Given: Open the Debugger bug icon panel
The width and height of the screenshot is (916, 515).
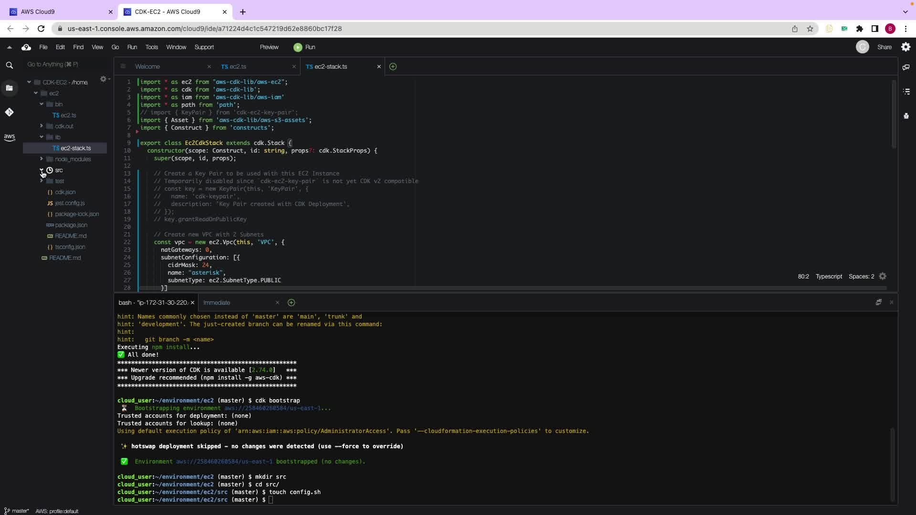Looking at the screenshot, I should (906, 116).
